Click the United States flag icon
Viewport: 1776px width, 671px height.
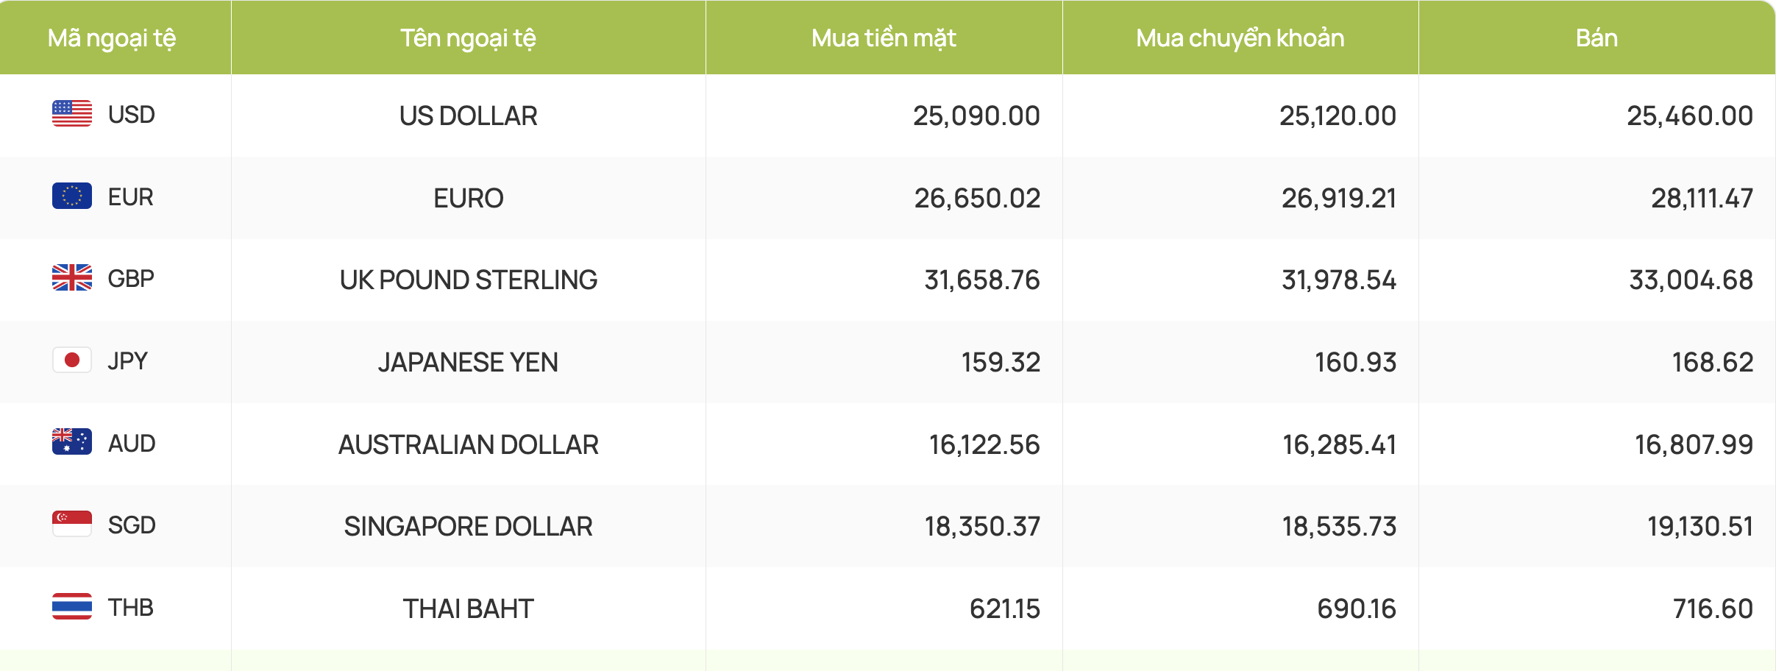point(72,114)
